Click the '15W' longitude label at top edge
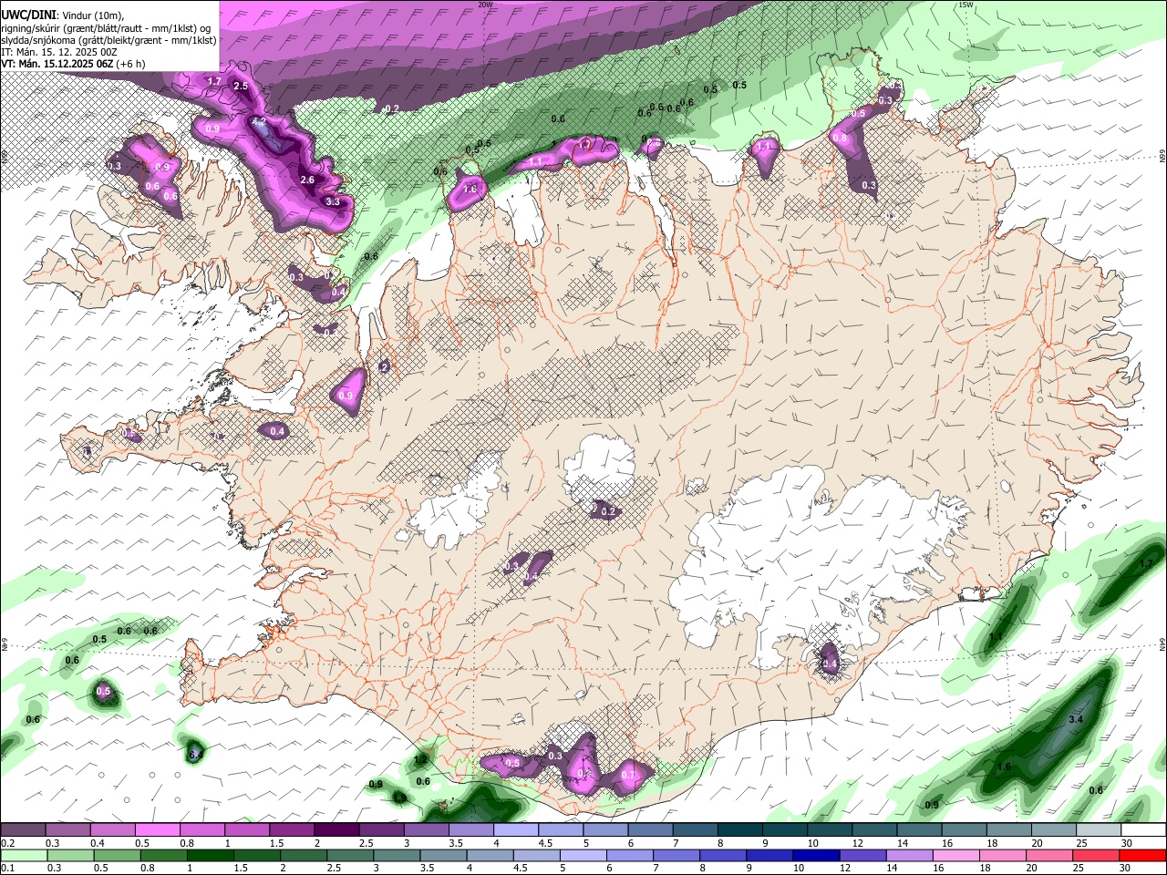Image resolution: width=1167 pixels, height=875 pixels. pos(966,5)
